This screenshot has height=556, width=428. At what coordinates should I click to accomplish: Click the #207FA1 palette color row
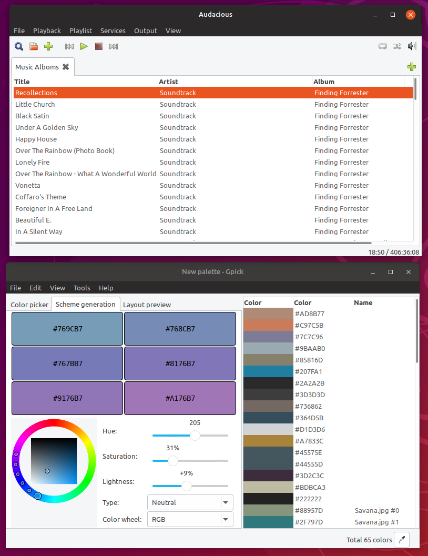pyautogui.click(x=329, y=371)
